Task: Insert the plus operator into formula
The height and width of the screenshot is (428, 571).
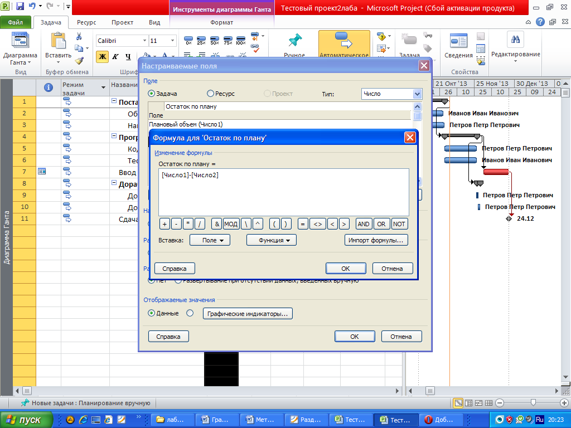Action: (164, 224)
